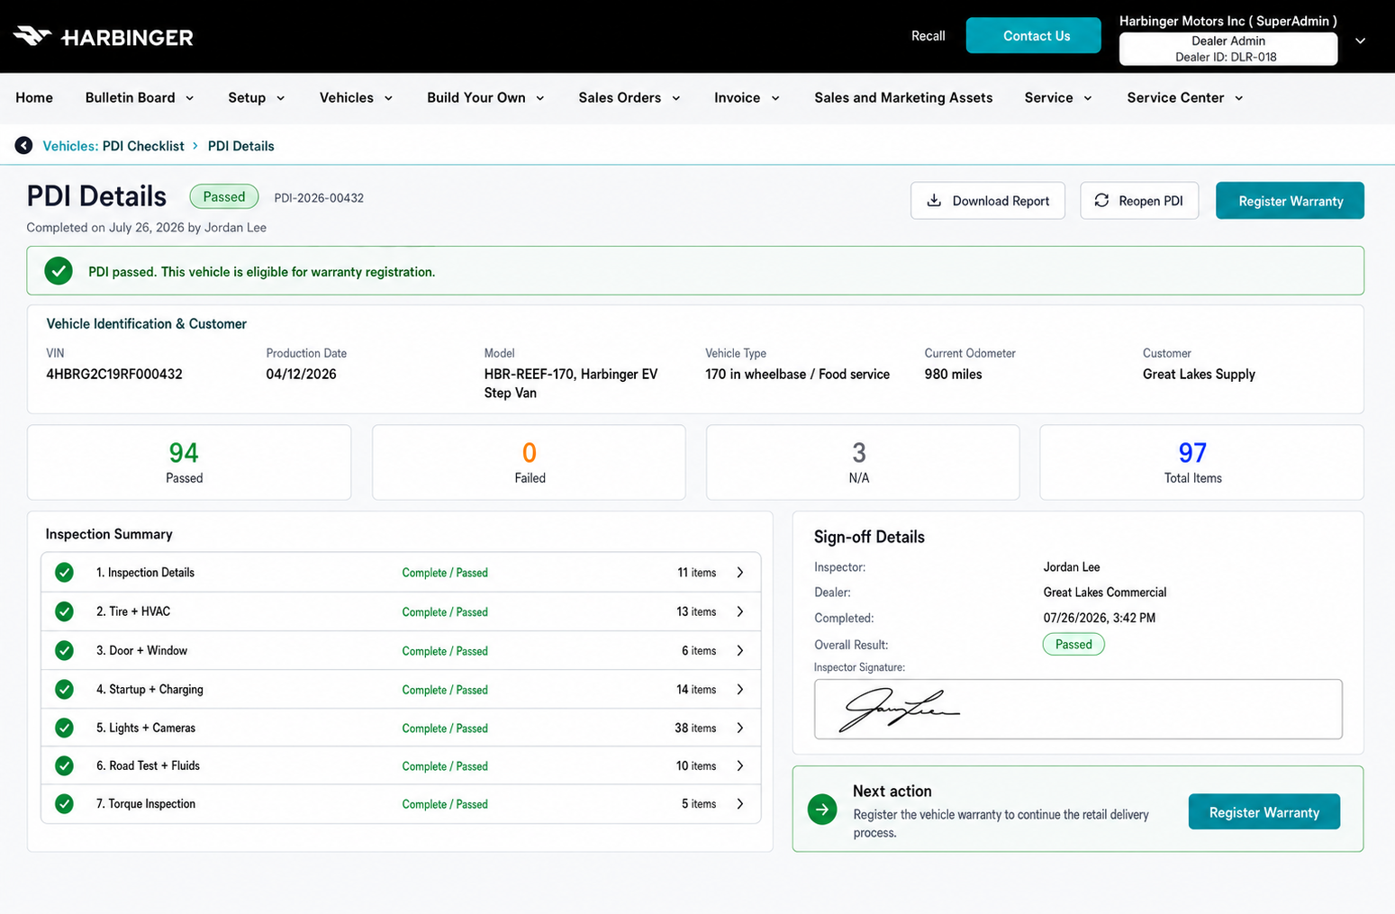Expand the Lights + Cameras row chevron
This screenshot has height=914, width=1395.
coord(740,728)
